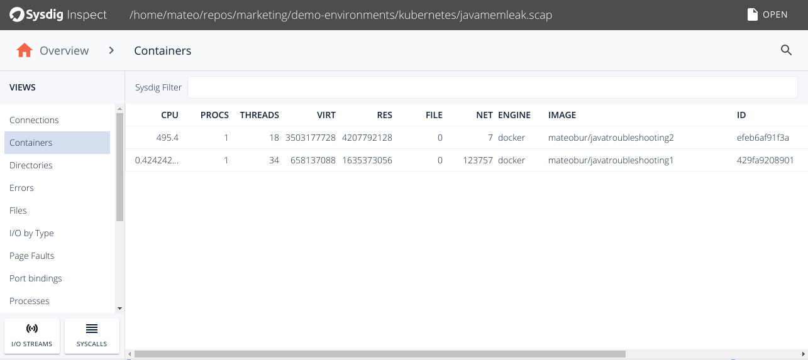The width and height of the screenshot is (808, 360).
Task: Click the table horizontal scrollbar thumb
Action: pyautogui.click(x=380, y=354)
